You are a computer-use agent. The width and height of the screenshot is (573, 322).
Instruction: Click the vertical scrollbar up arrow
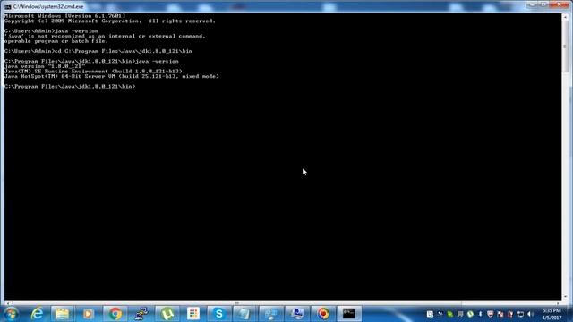click(565, 17)
